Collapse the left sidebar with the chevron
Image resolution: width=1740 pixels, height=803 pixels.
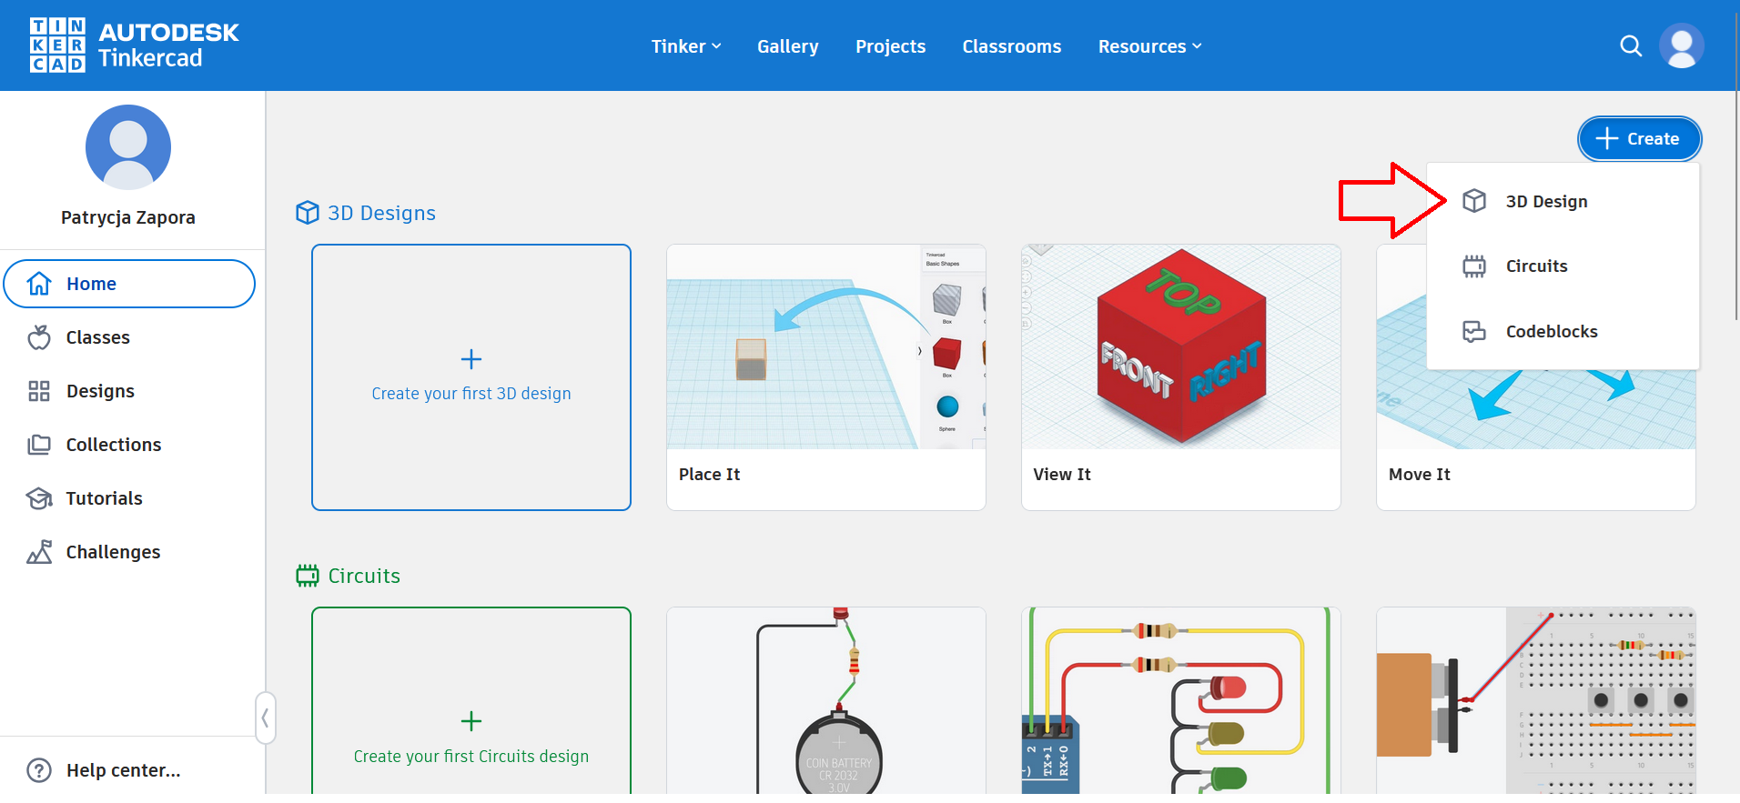pos(265,718)
